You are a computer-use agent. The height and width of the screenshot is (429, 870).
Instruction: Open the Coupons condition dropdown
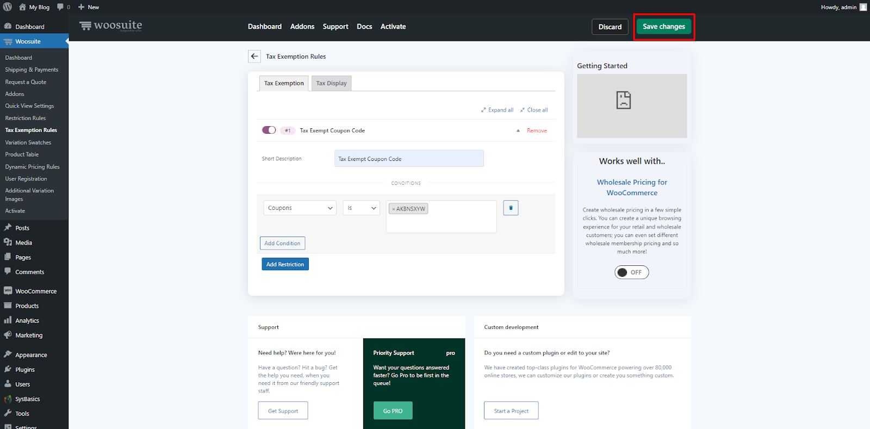coord(300,208)
